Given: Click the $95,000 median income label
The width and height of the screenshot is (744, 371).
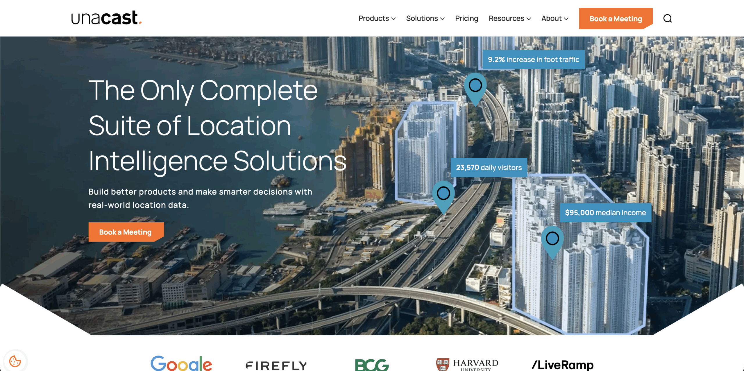Looking at the screenshot, I should (x=605, y=213).
